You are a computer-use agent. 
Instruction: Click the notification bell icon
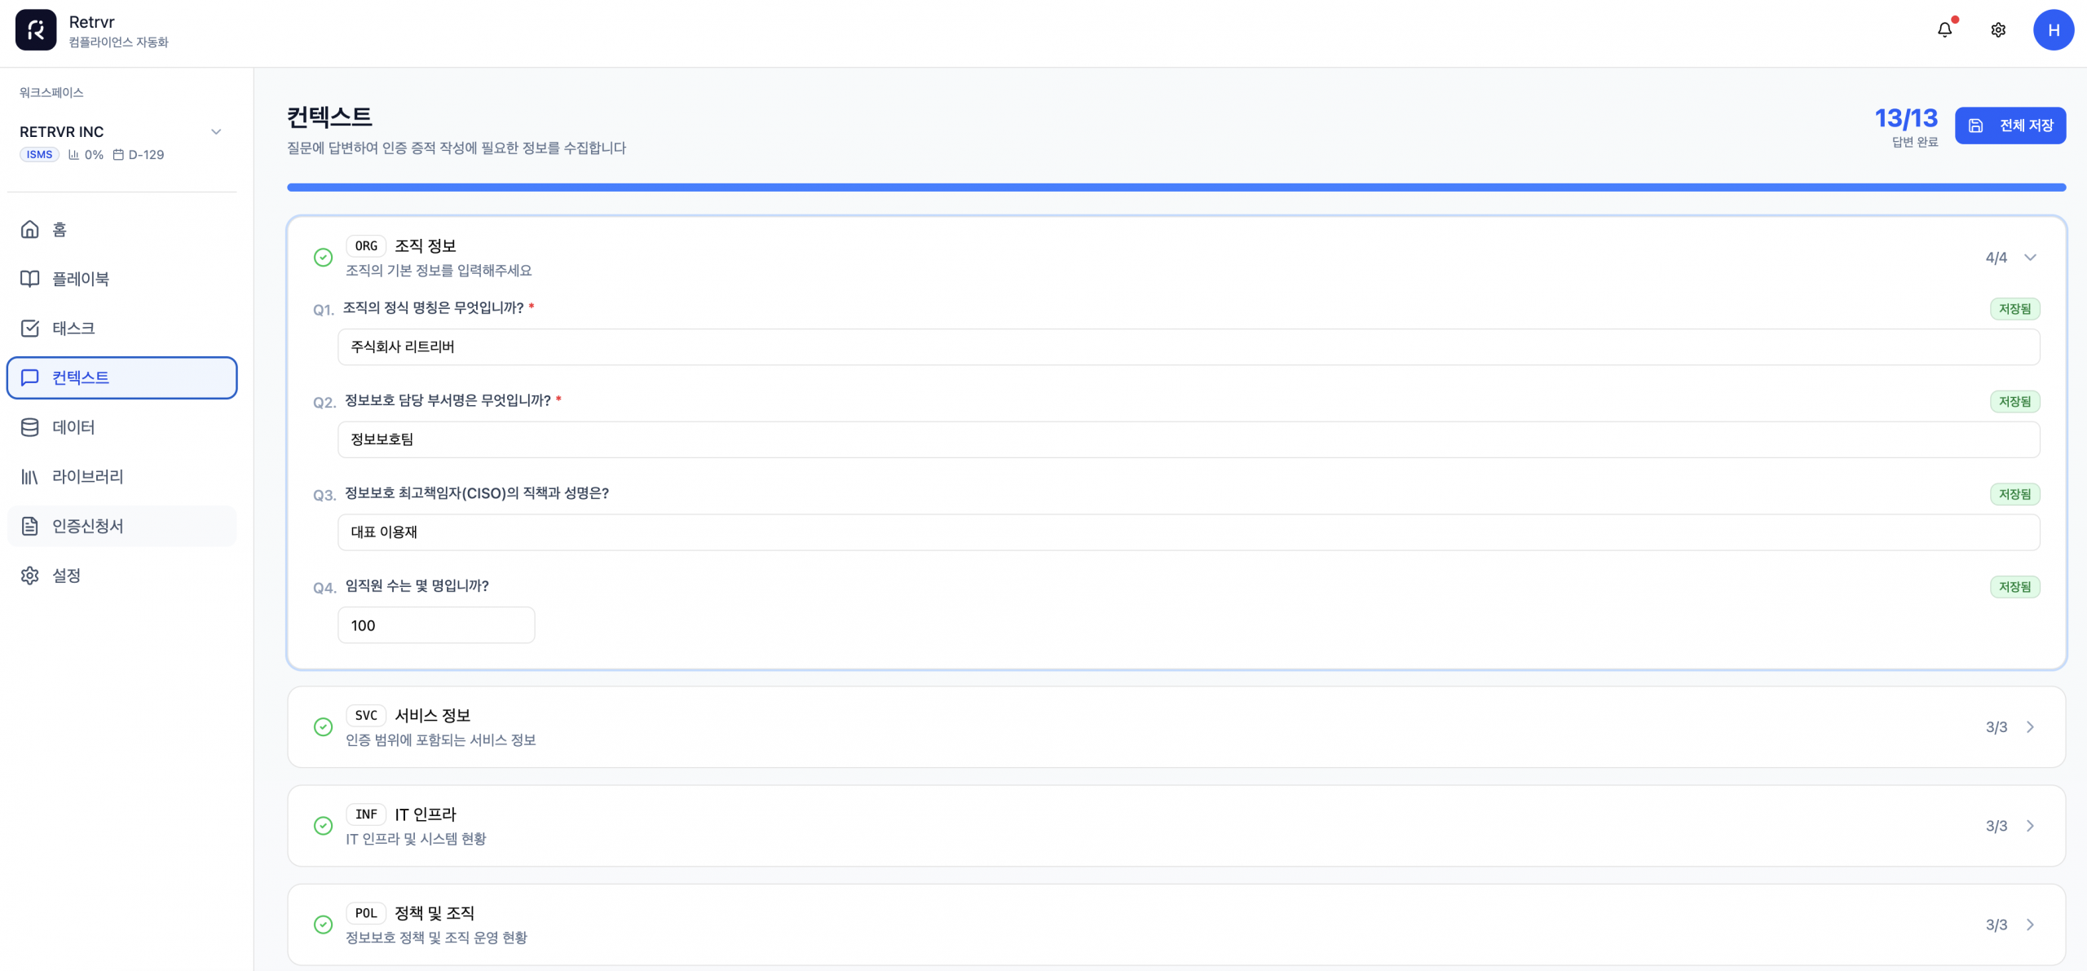[1944, 30]
